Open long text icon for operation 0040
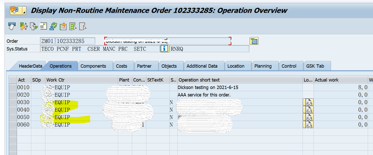The image size is (373, 155). point(308,110)
